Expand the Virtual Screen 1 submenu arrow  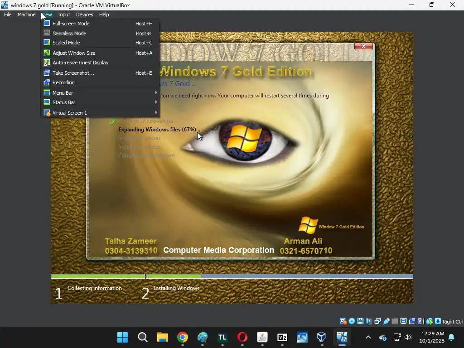pos(156,112)
